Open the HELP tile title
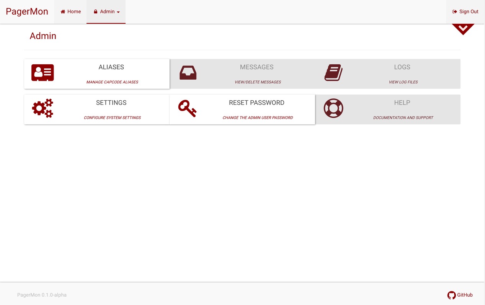The width and height of the screenshot is (485, 305). coord(402,103)
